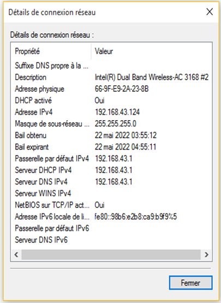Select the Adresse IPv4 row
The width and height of the screenshot is (221, 303).
112,112
